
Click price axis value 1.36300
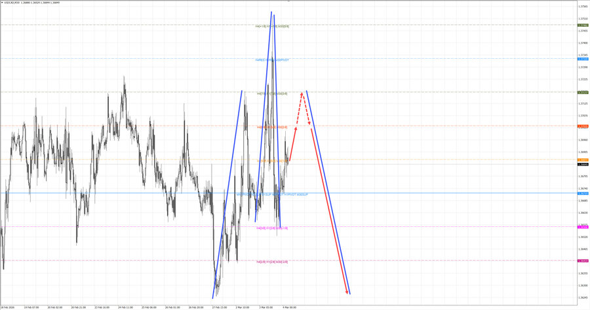pyautogui.click(x=583, y=286)
